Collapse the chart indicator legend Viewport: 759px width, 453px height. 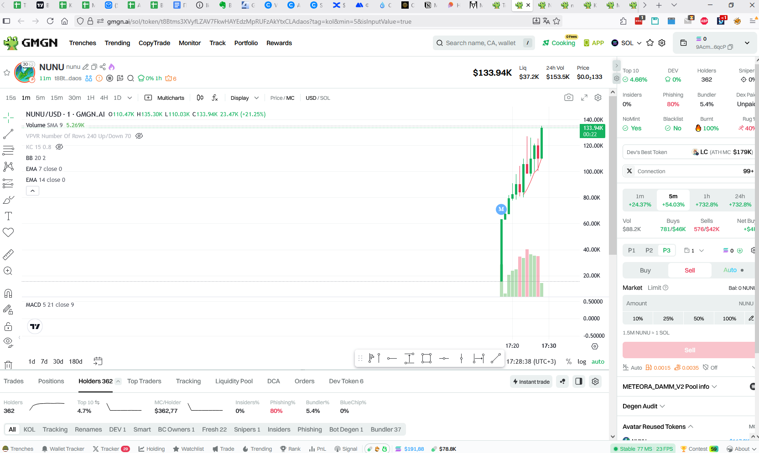32,191
